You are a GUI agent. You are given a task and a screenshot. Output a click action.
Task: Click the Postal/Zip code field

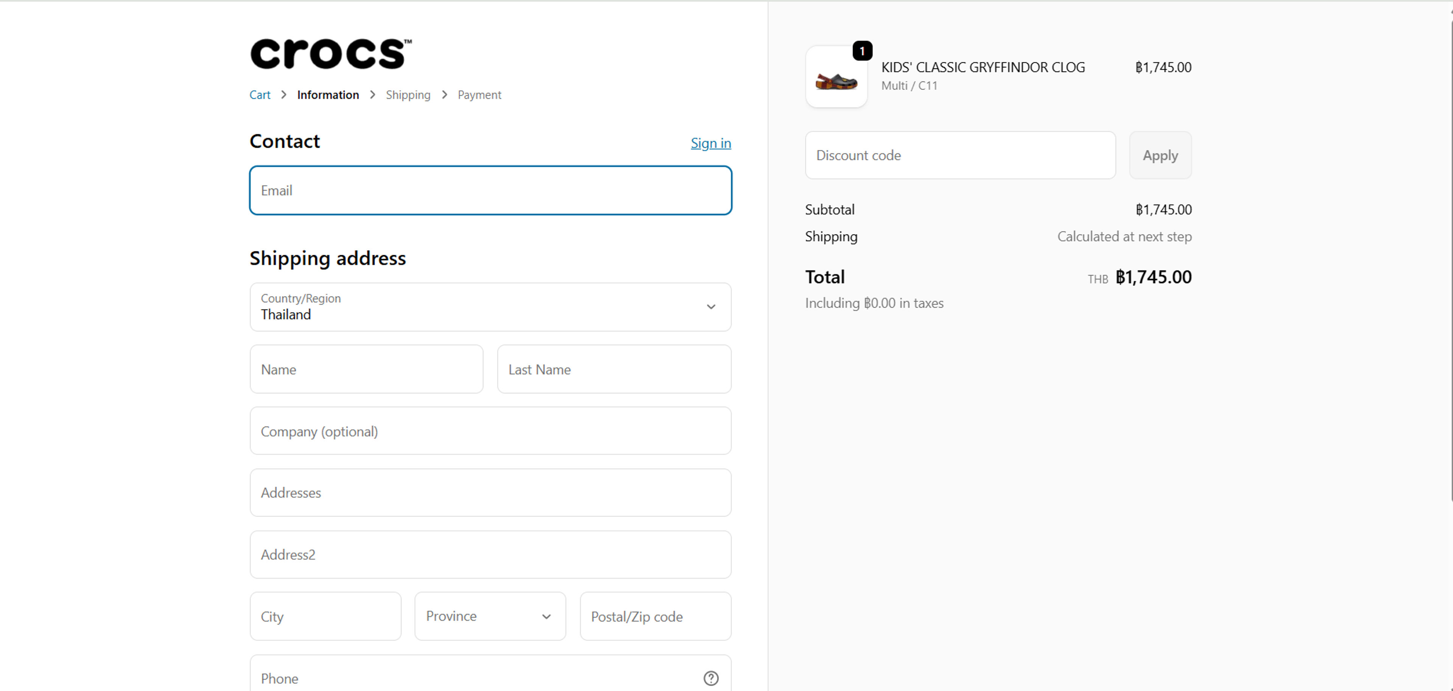pyautogui.click(x=655, y=617)
